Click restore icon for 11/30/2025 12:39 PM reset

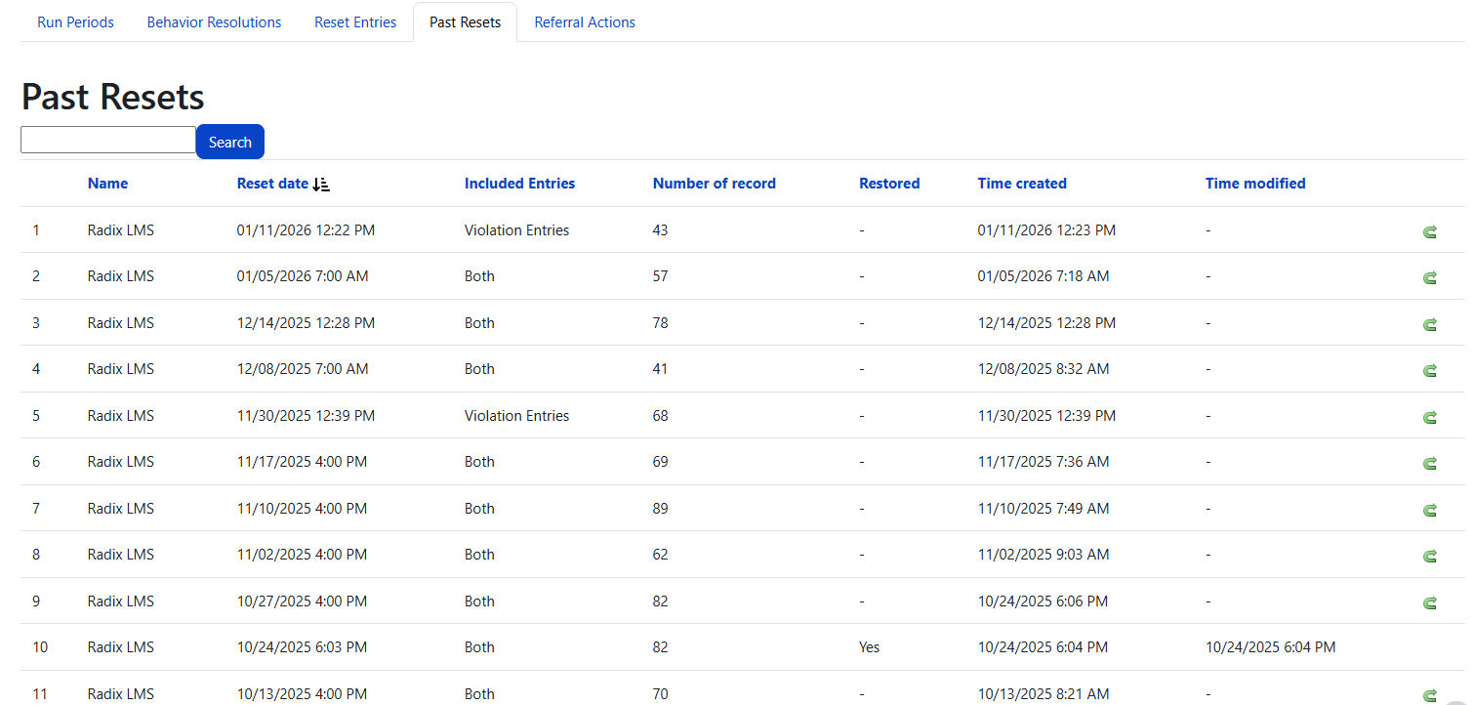point(1430,417)
